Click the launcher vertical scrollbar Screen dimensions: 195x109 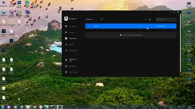coord(180,43)
